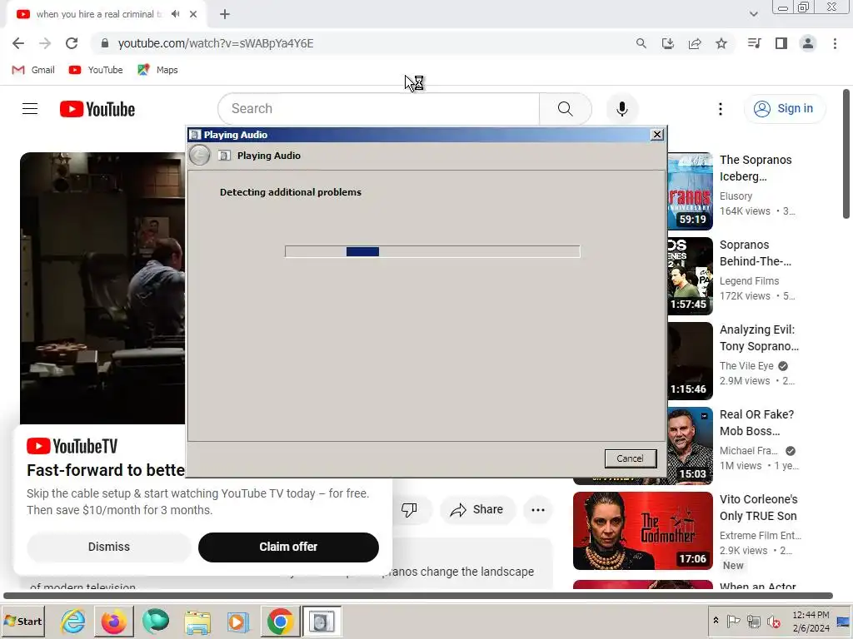Open the Chrome profile avatar
This screenshot has height=639, width=853.
[x=808, y=43]
